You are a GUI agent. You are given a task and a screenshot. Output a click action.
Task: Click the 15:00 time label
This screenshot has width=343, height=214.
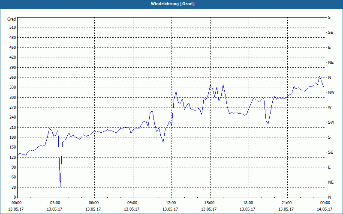tap(209, 203)
